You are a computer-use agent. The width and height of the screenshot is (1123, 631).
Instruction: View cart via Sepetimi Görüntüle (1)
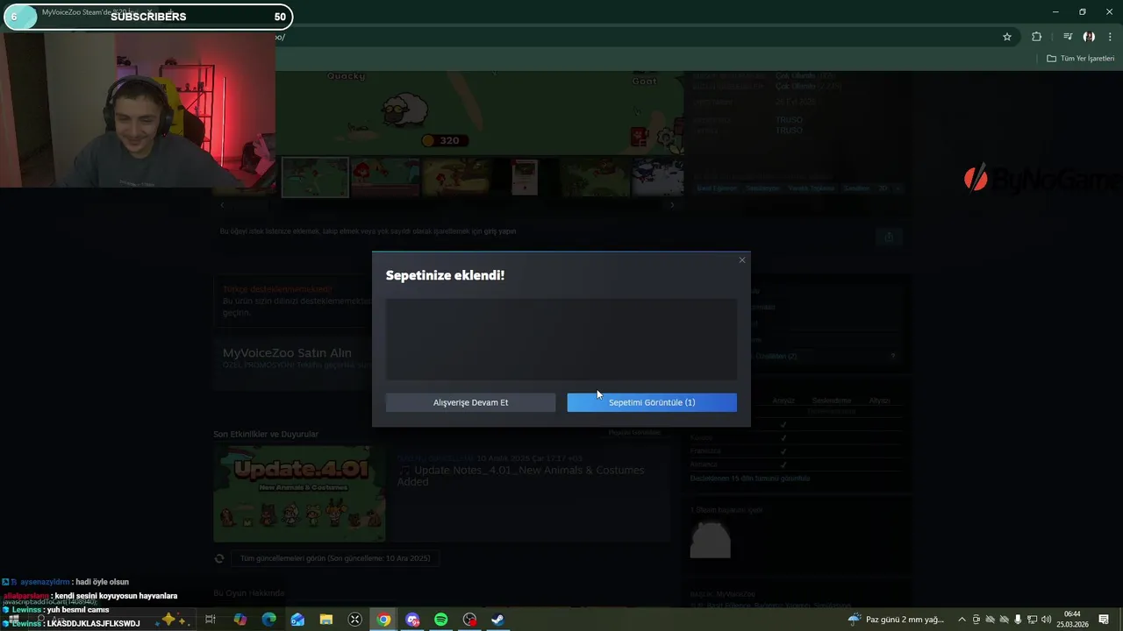(x=652, y=402)
